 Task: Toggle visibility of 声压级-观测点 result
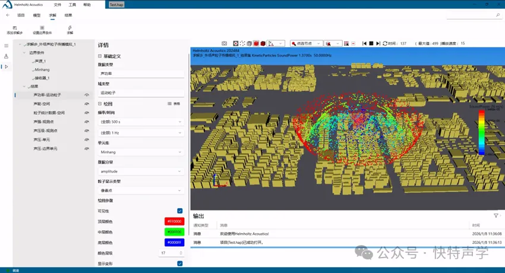click(87, 131)
